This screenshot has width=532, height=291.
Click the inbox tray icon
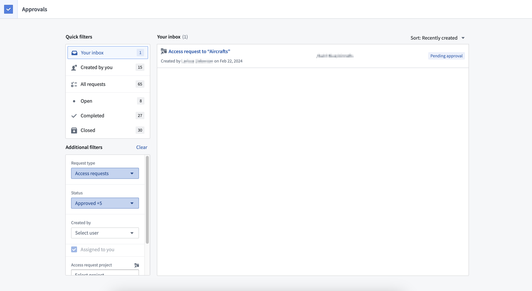(74, 53)
